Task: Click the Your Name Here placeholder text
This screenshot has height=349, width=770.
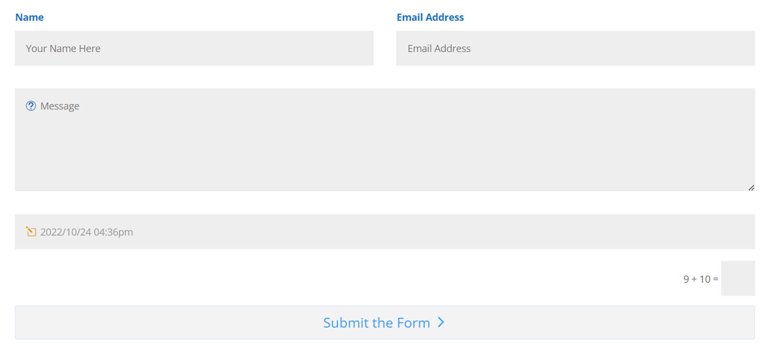Action: point(63,48)
